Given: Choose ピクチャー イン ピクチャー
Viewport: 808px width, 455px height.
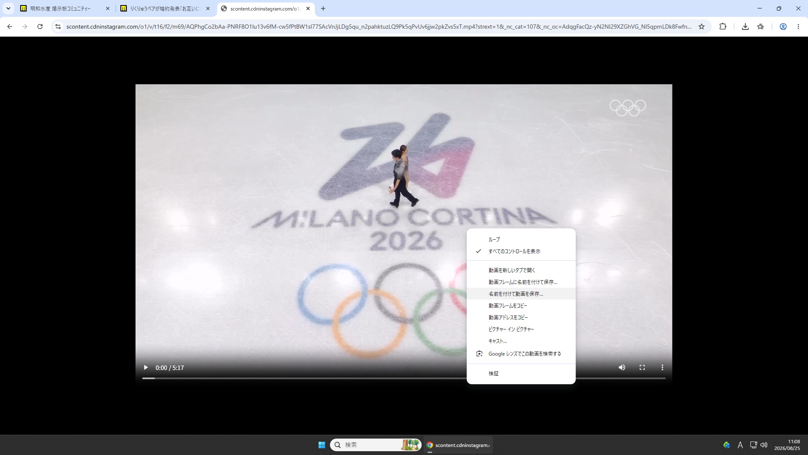Looking at the screenshot, I should pos(521,329).
